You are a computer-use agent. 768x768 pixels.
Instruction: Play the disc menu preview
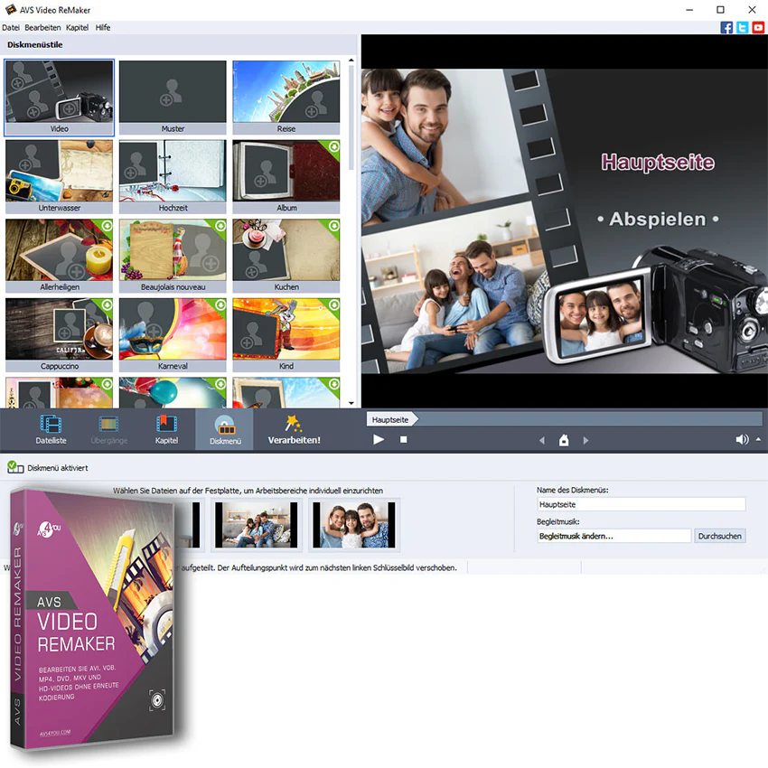tap(378, 439)
